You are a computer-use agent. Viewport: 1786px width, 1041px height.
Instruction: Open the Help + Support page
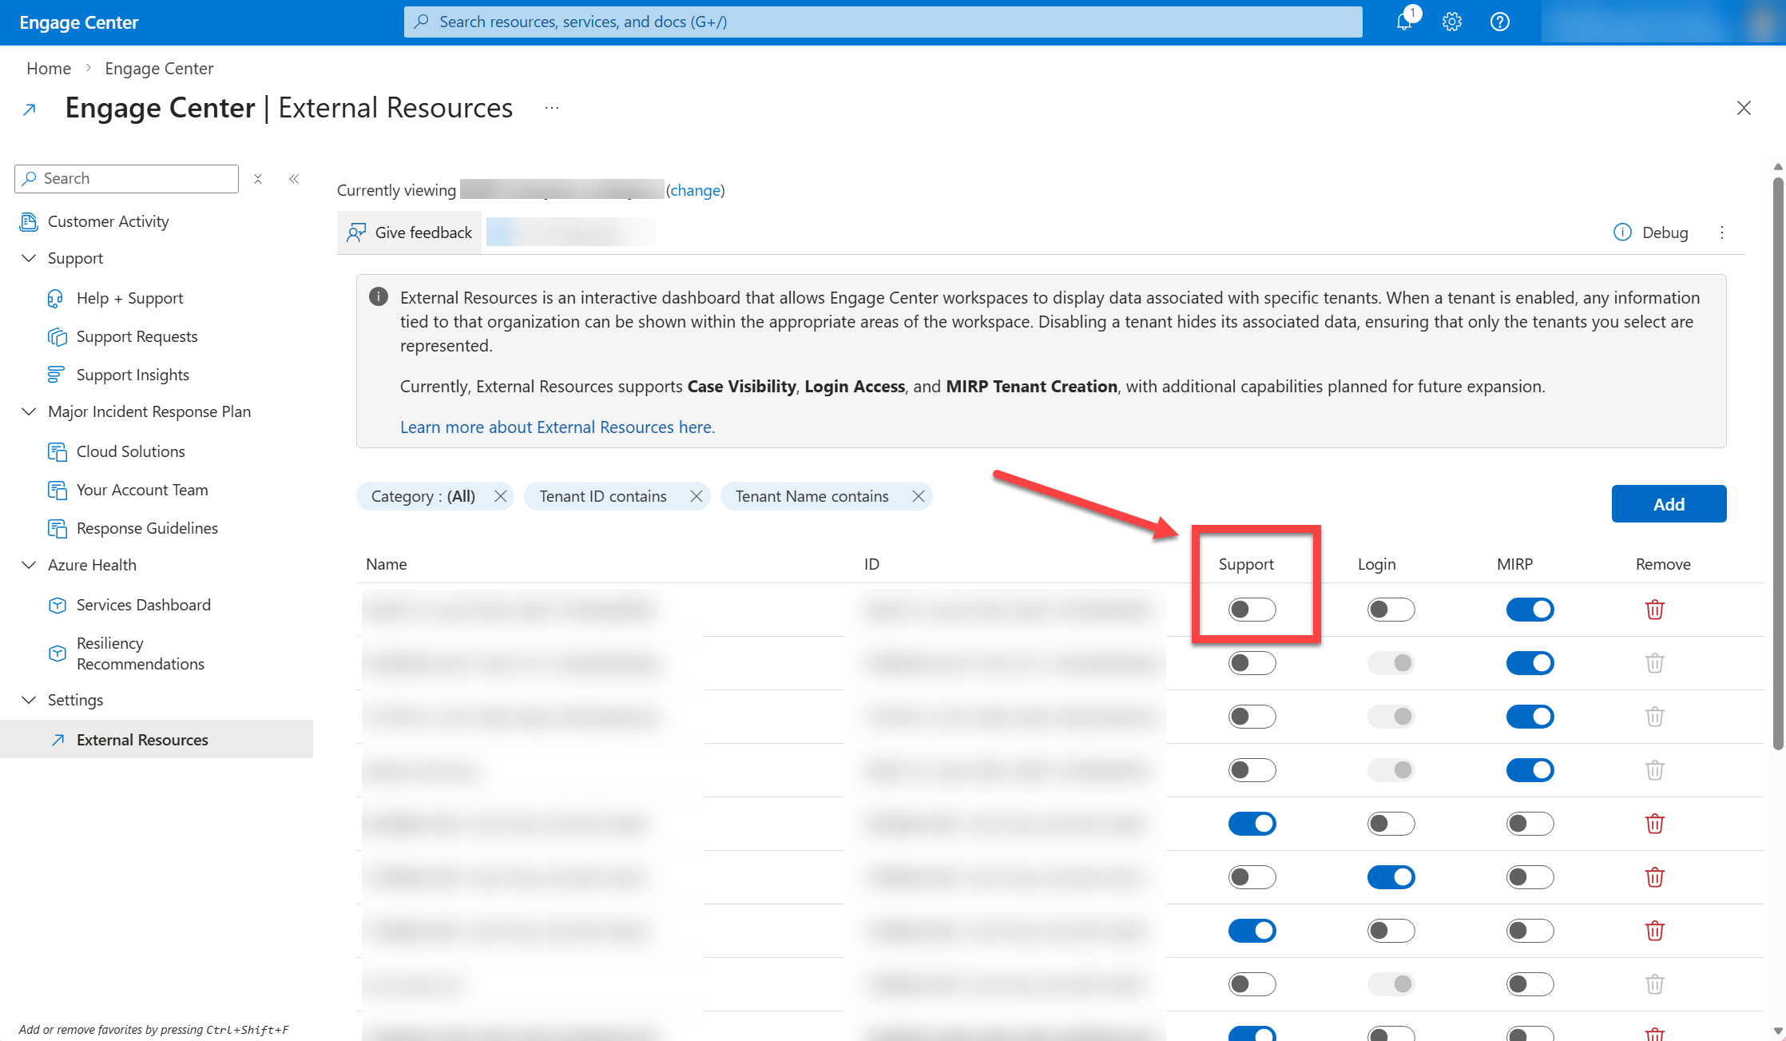pyautogui.click(x=129, y=298)
